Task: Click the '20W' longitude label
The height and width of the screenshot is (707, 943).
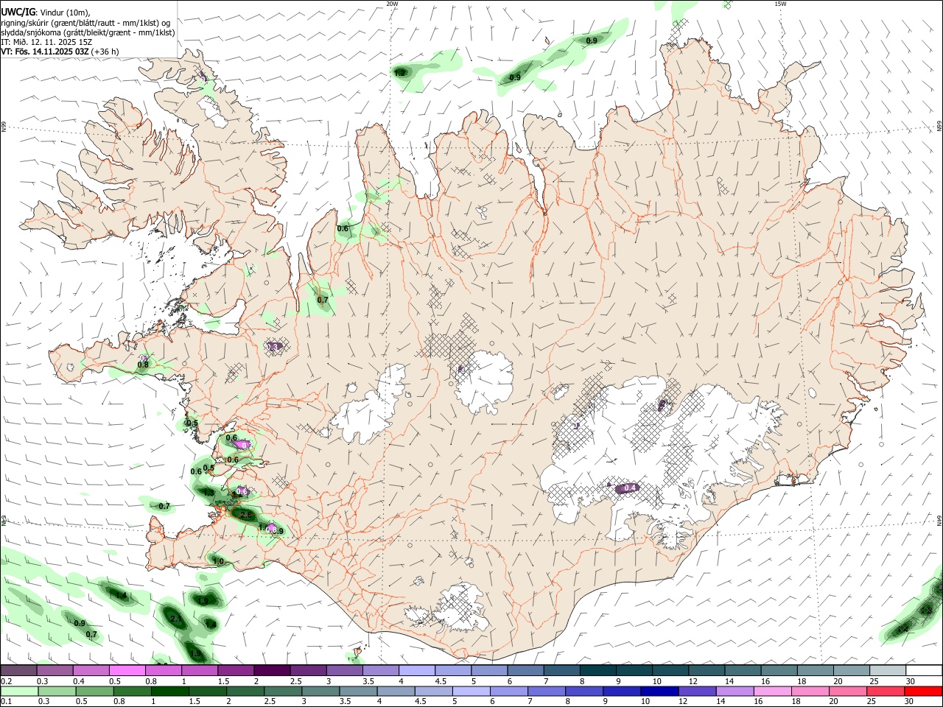Action: [x=392, y=4]
